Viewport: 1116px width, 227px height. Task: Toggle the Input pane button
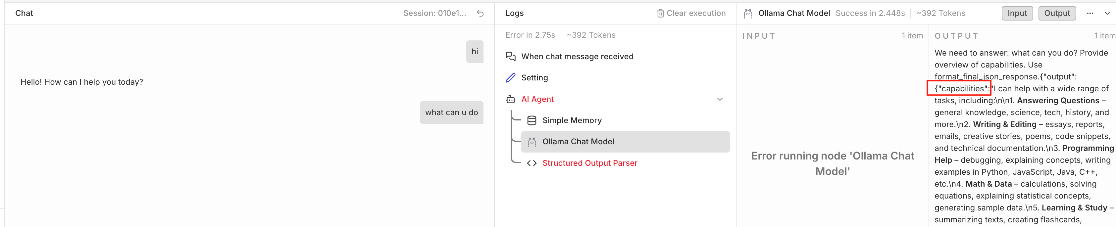(1017, 14)
